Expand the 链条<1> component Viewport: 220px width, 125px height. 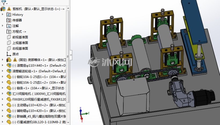tap(2, 88)
